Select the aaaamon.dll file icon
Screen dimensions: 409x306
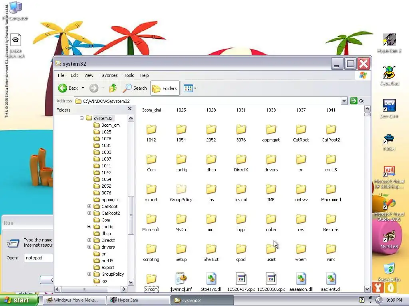point(301,279)
